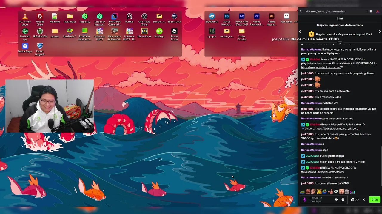This screenshot has width=382, height=214.
Task: Click purple microphone icon in chat input
Action: pyautogui.click(x=304, y=199)
